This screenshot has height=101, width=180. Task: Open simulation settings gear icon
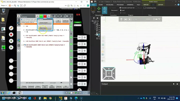click(x=121, y=19)
